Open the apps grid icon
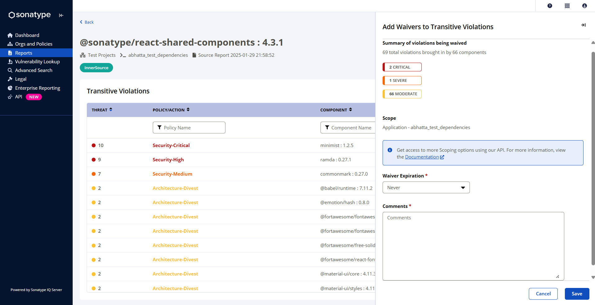Screen dimensions: 595x305 567,6
